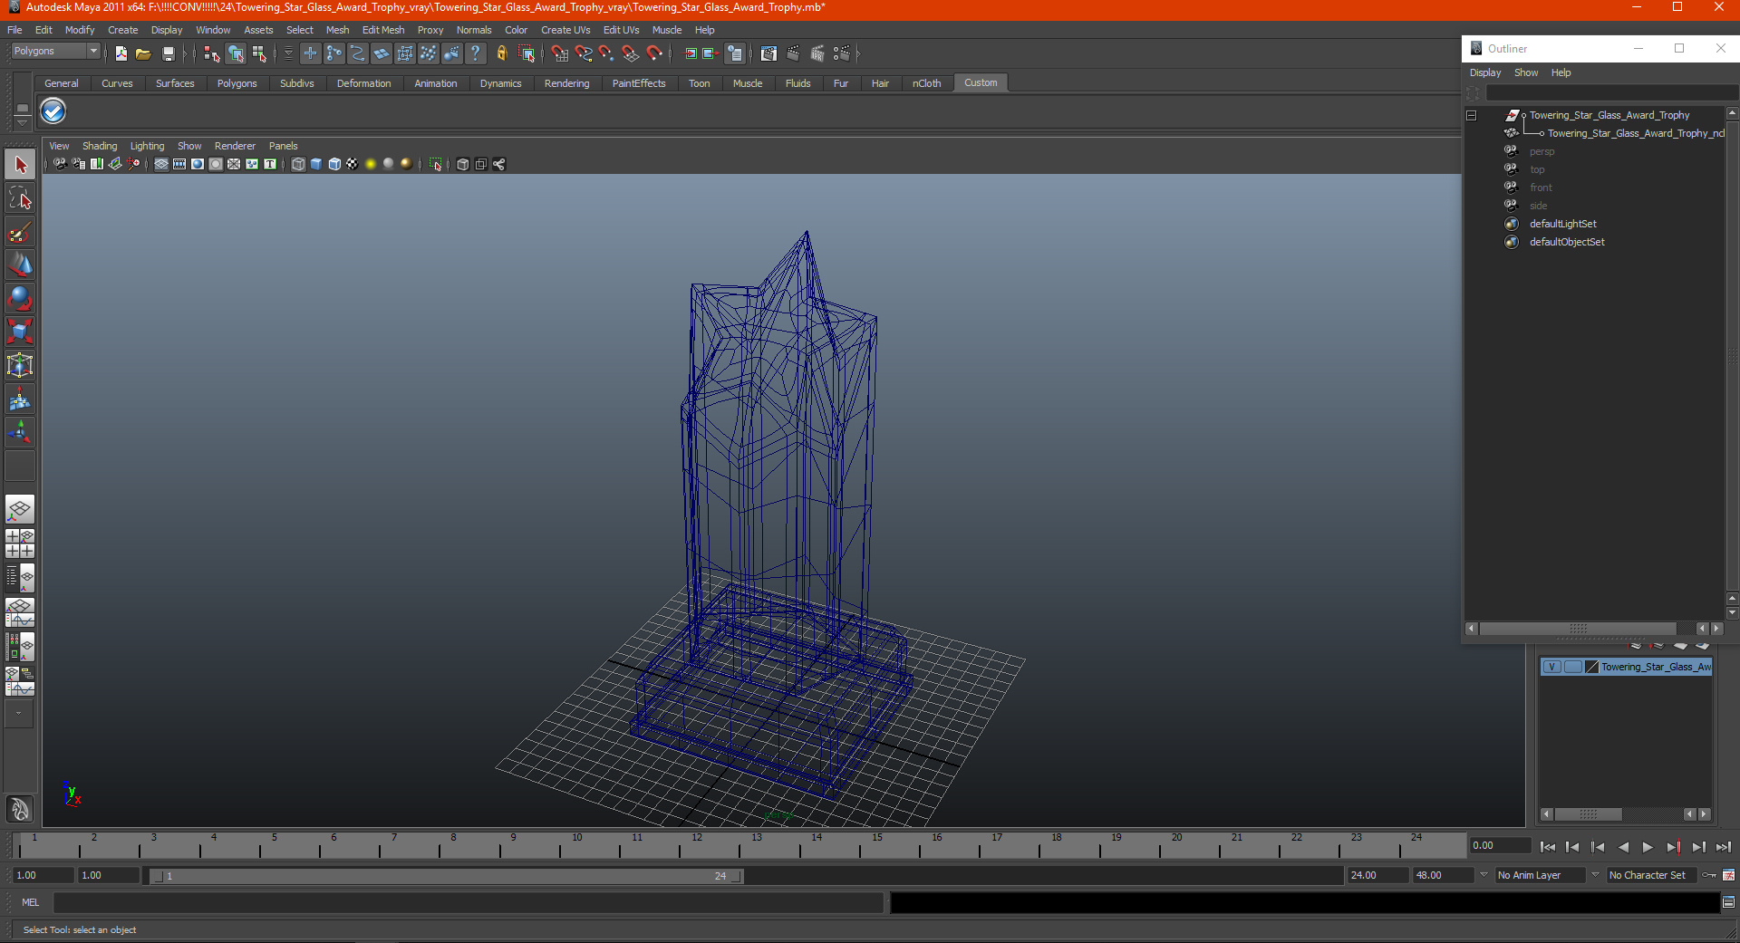1740x943 pixels.
Task: Open the Edit Mesh menu
Action: point(383,30)
